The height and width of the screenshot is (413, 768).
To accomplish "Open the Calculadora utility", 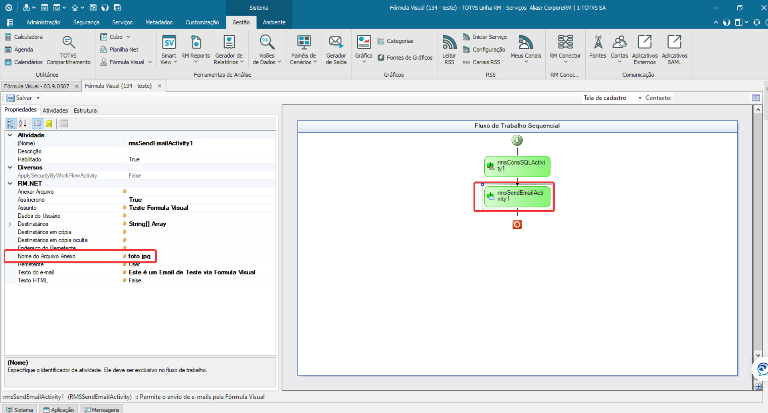I will click(24, 37).
